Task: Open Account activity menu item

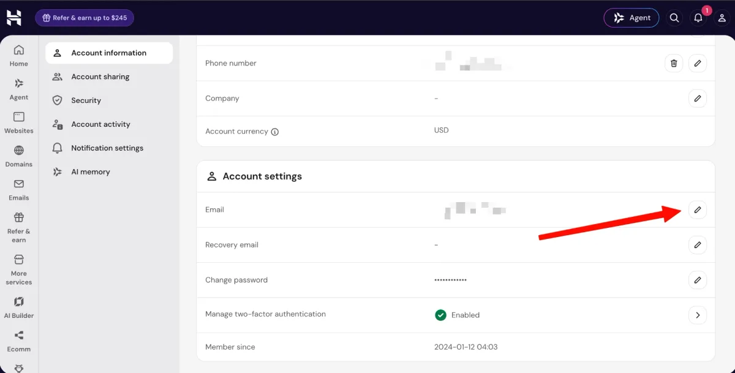Action: 109,124
